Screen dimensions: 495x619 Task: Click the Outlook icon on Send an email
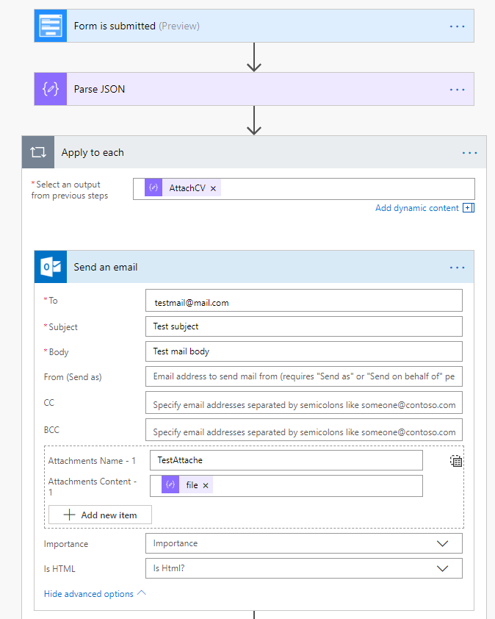[x=50, y=267]
